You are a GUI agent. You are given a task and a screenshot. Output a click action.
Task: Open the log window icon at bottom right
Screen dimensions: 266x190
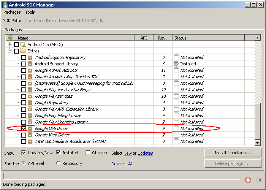click(259, 180)
